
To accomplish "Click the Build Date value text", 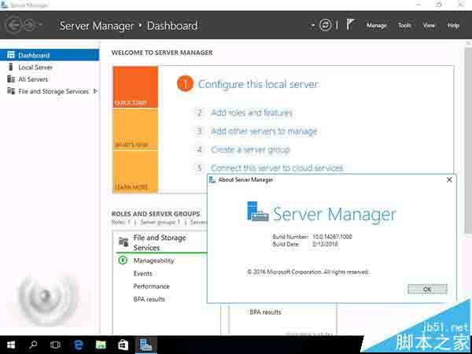I will (325, 244).
